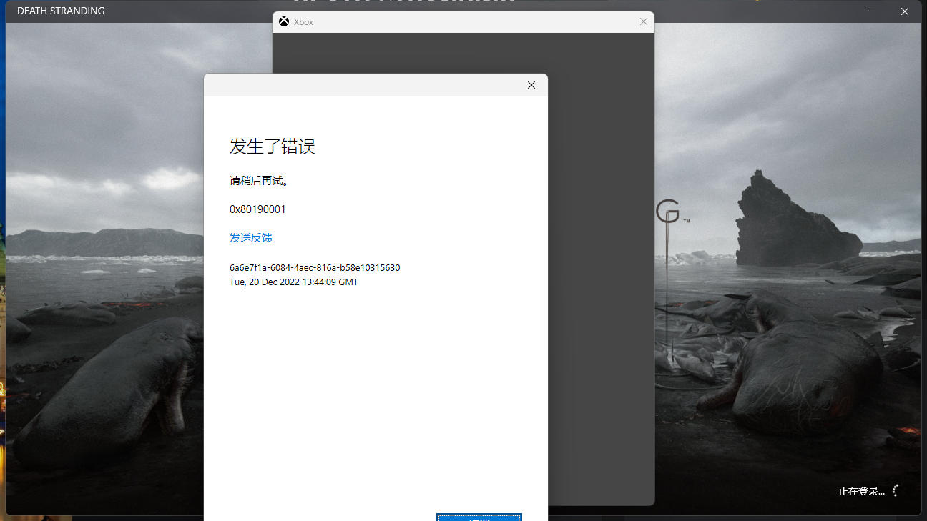This screenshot has height=521, width=927.
Task: Click the 发生了错误 heading
Action: (273, 147)
